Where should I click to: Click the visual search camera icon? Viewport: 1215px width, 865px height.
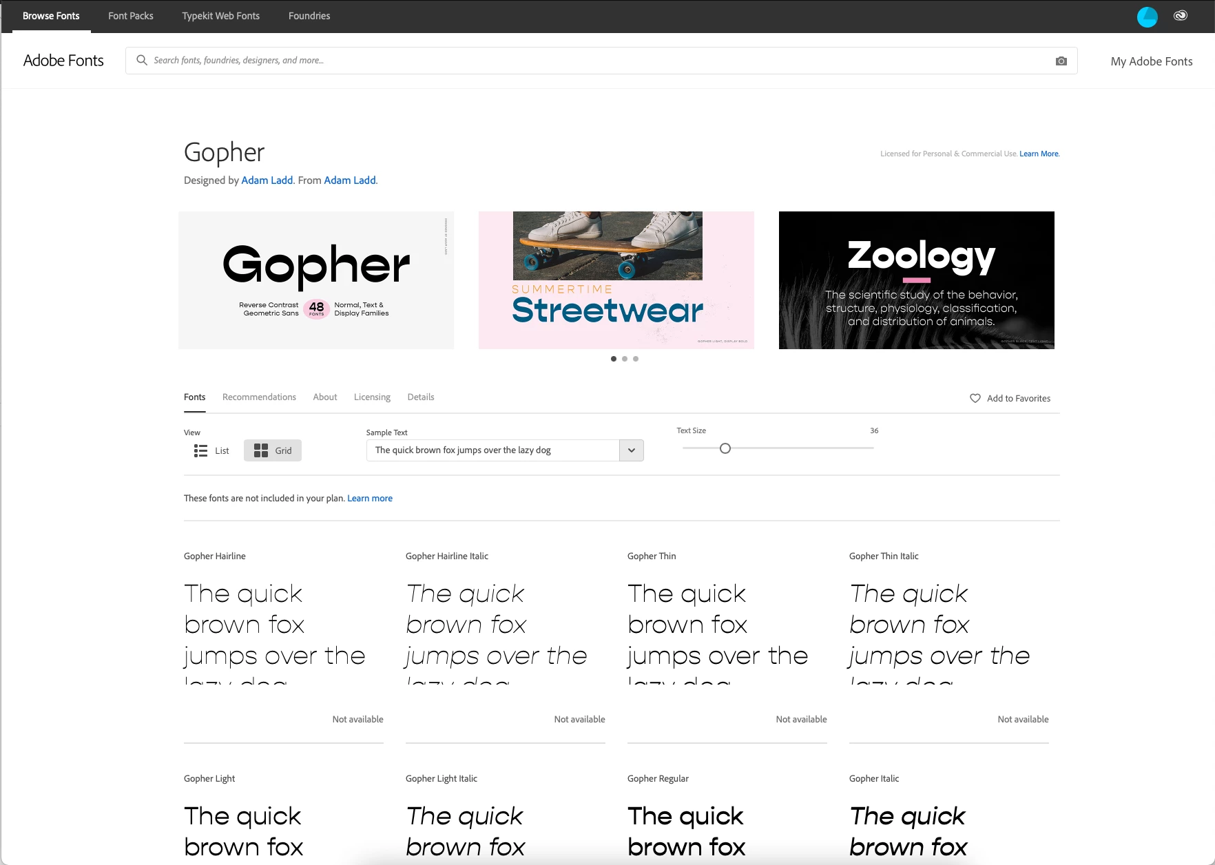tap(1061, 61)
